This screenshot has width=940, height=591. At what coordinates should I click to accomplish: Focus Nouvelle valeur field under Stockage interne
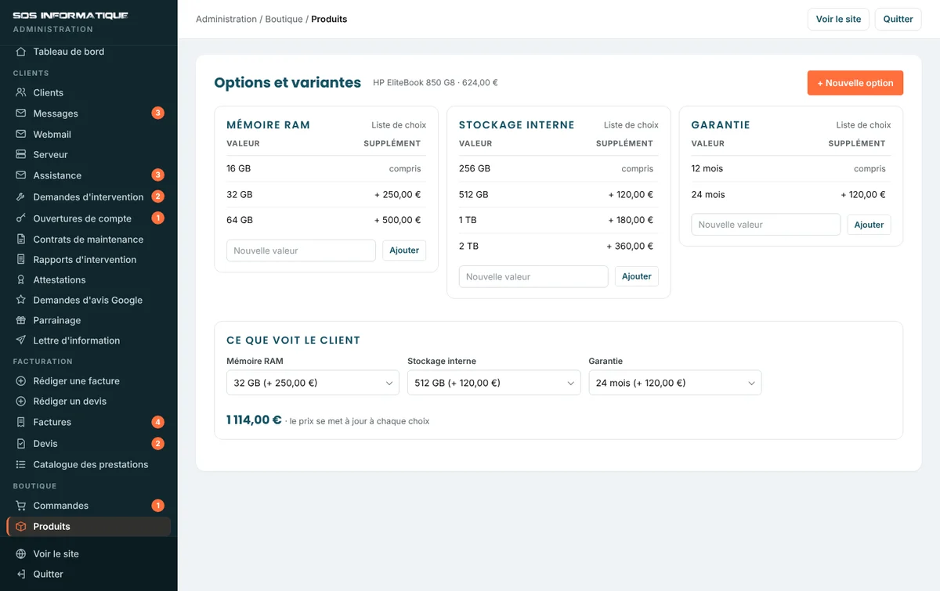533,276
